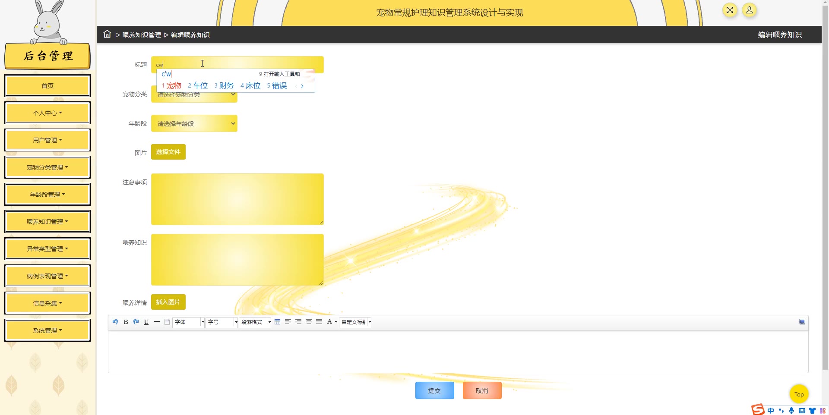
Task: Insert a horizontal rule in the editor
Action: click(157, 322)
